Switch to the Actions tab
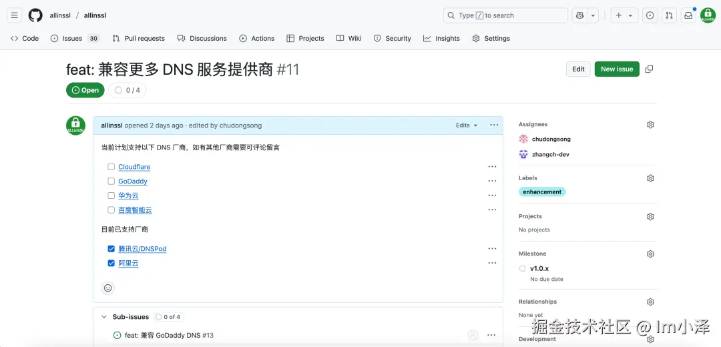Viewport: 721px width, 347px height. click(256, 38)
